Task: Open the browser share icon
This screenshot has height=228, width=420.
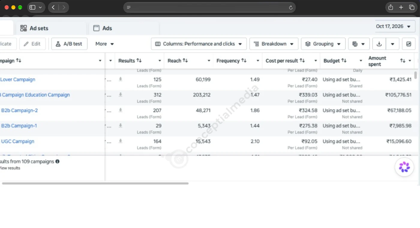Action: (391, 7)
